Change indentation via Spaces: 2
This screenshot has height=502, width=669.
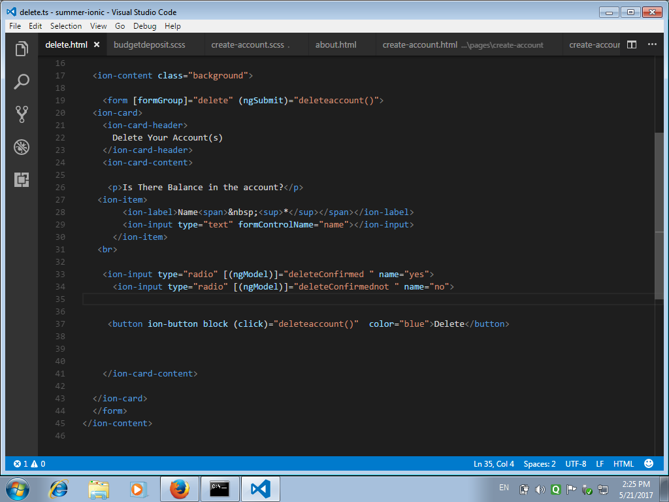click(x=539, y=463)
